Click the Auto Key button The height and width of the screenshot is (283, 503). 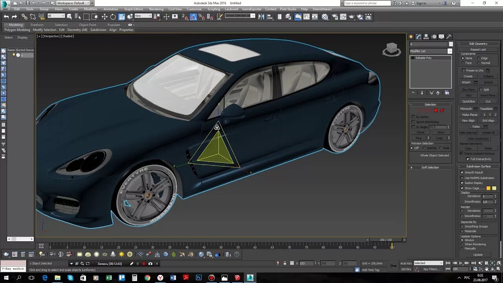point(406,263)
